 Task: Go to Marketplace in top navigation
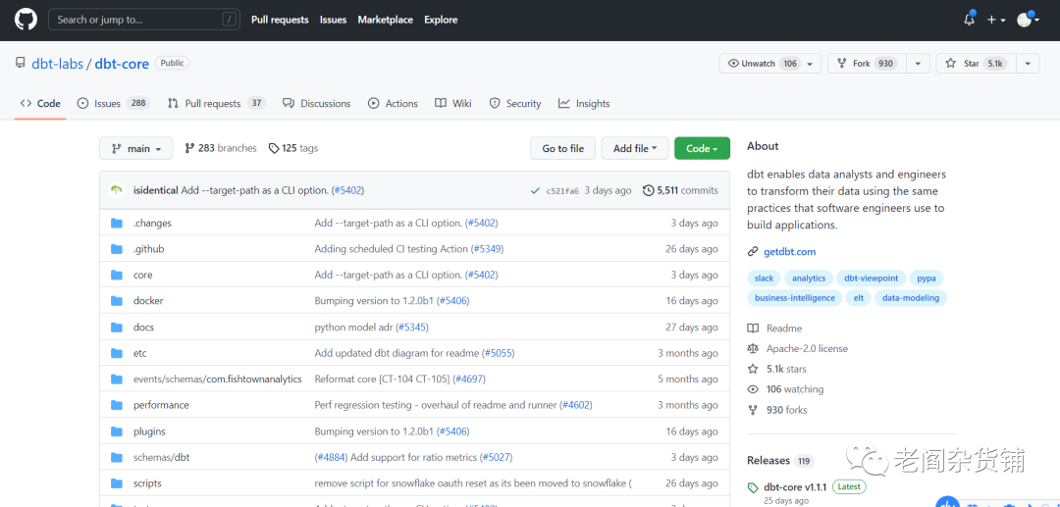click(386, 20)
